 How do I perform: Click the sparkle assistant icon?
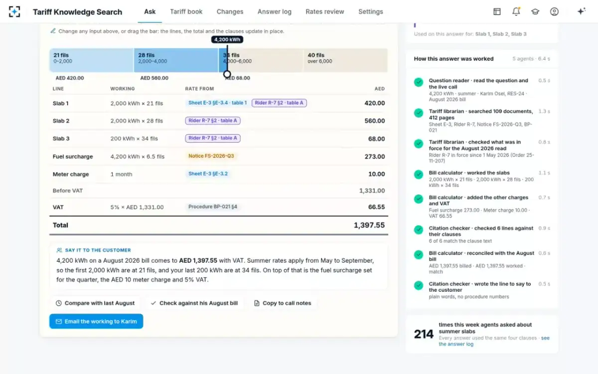pyautogui.click(x=581, y=11)
